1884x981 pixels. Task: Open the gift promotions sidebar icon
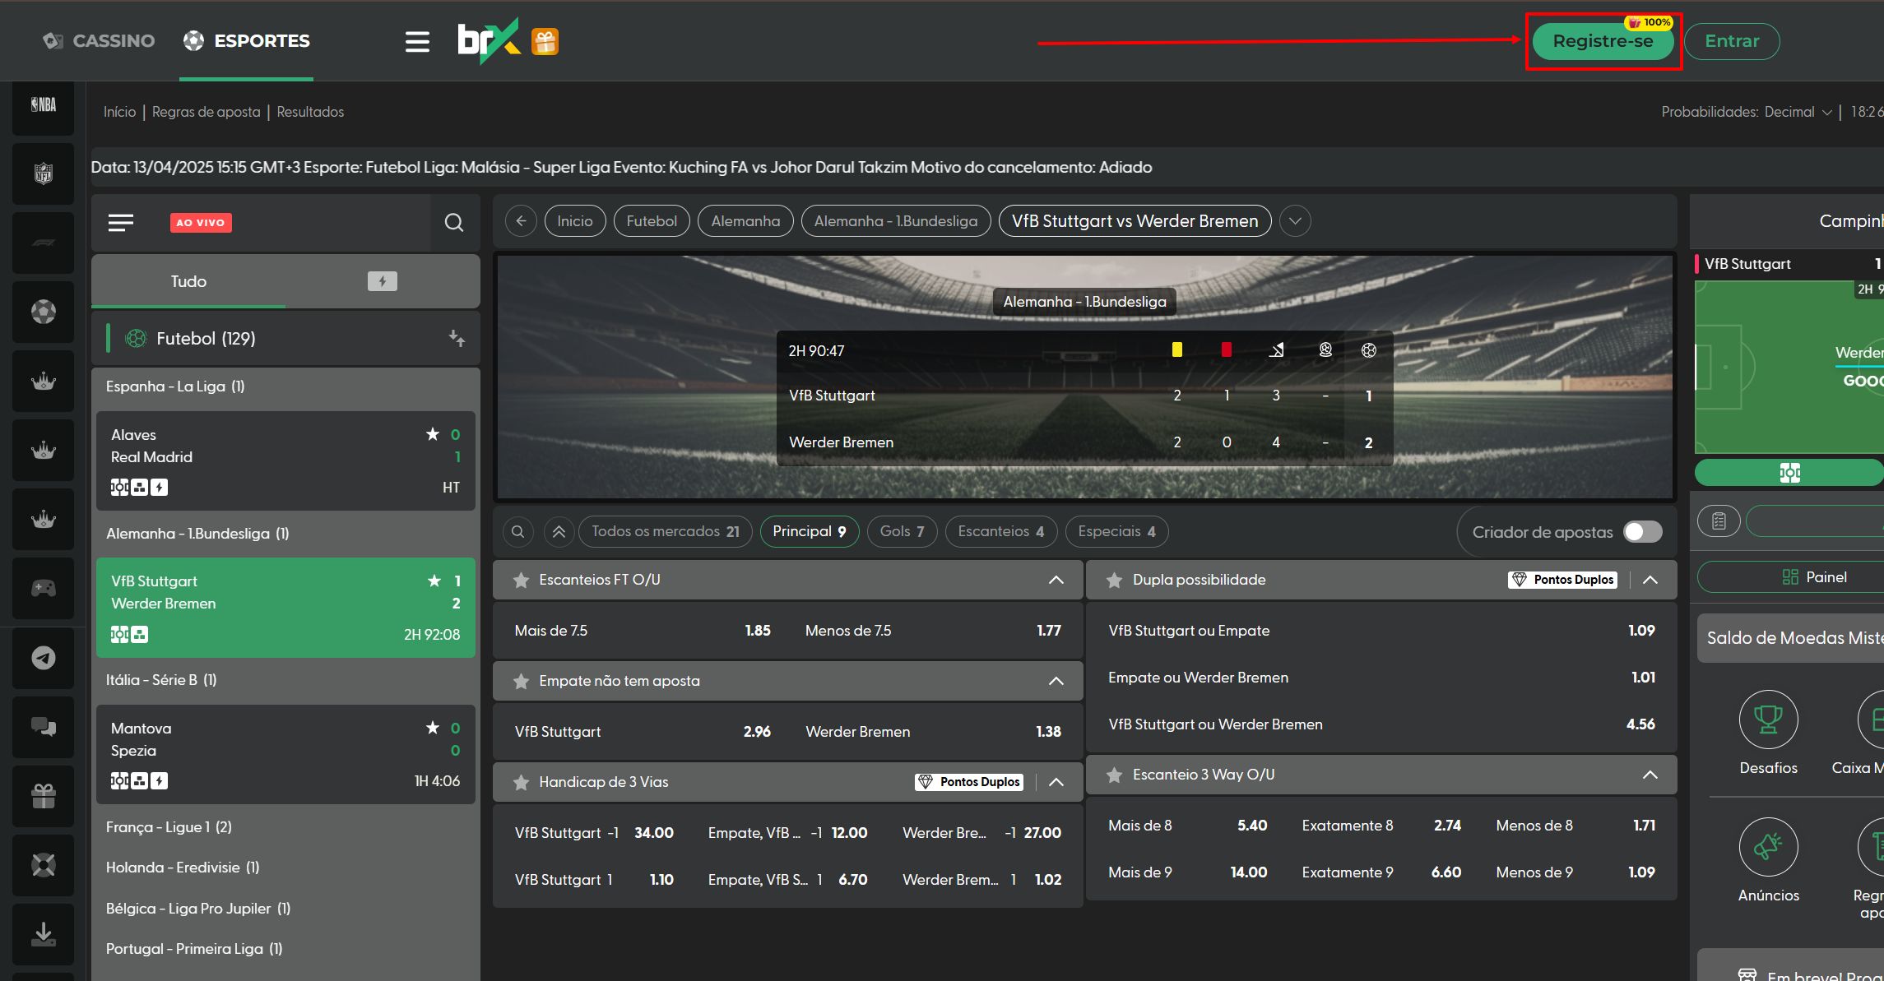point(44,795)
